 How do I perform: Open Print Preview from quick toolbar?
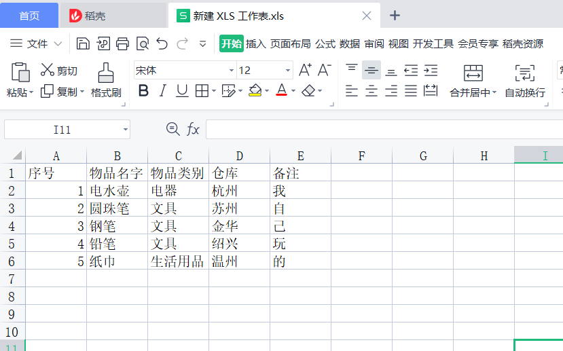pos(143,43)
